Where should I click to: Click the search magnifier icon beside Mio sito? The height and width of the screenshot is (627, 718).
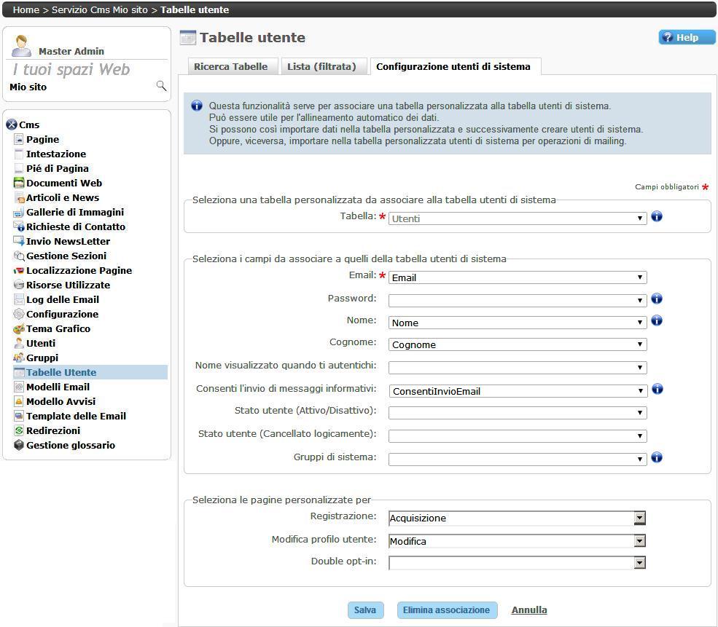(x=161, y=86)
